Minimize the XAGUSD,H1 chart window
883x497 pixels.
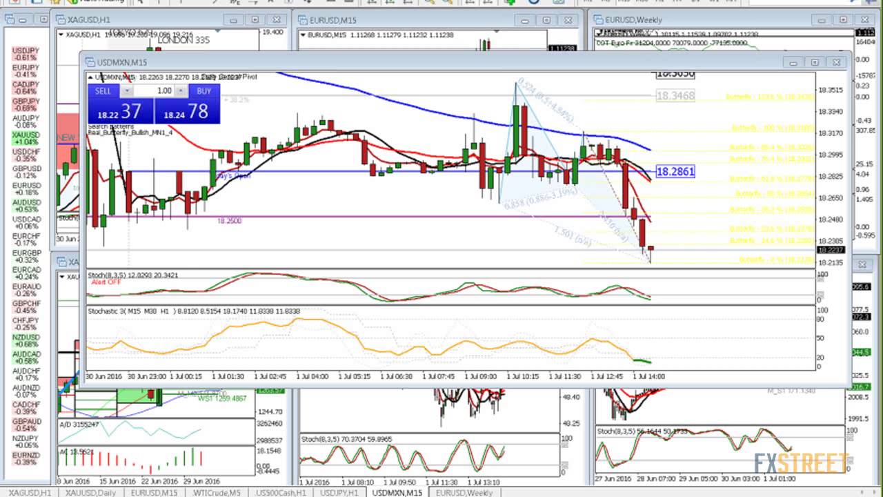[235, 20]
